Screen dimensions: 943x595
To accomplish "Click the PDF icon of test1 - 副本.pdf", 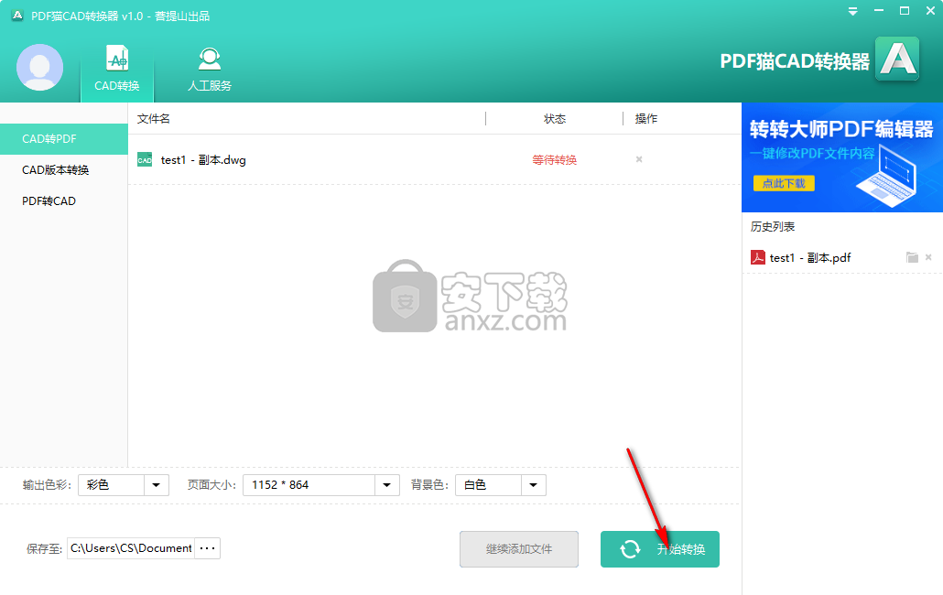I will 758,257.
